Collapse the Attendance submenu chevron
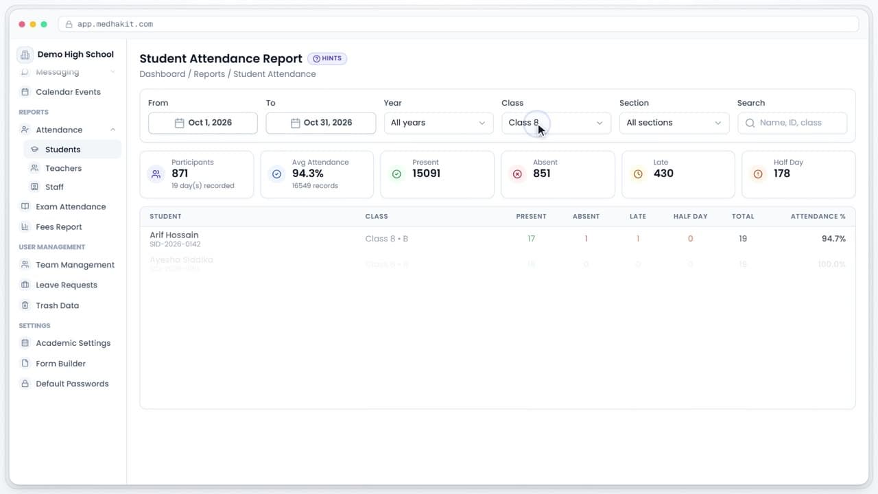Screen dimensions: 878x494 pyautogui.click(x=113, y=130)
